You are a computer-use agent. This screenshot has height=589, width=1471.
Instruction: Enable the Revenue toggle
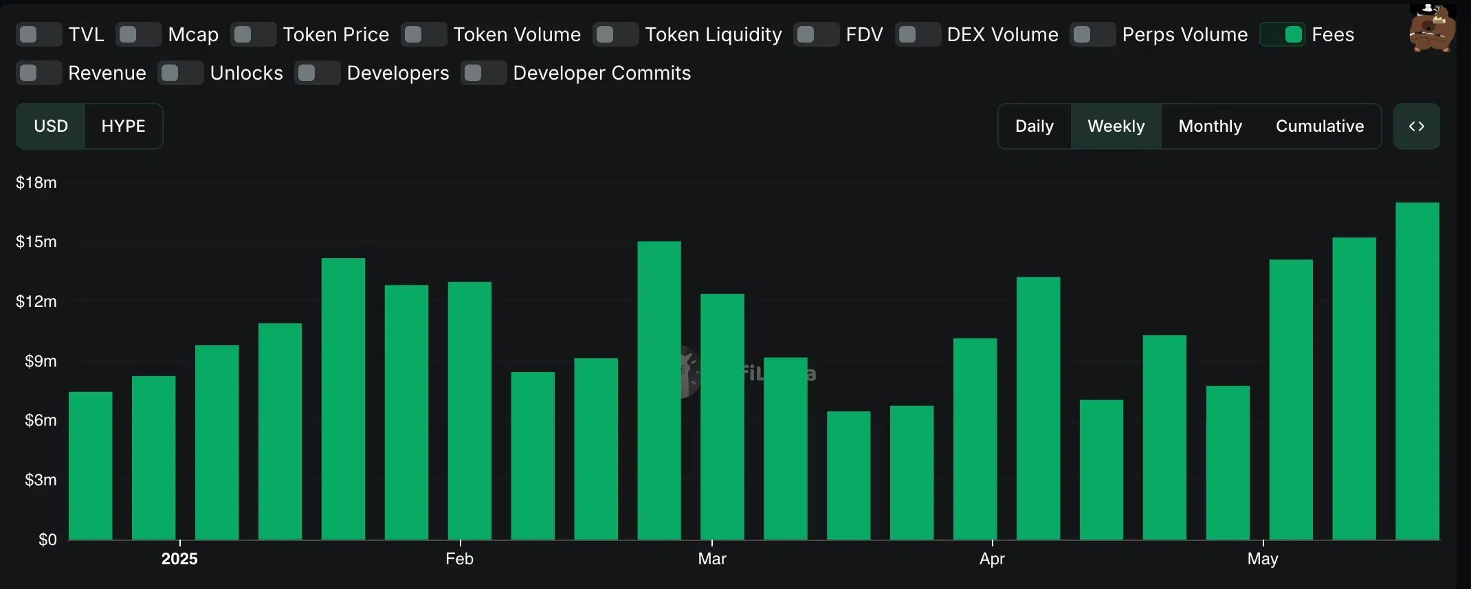39,73
